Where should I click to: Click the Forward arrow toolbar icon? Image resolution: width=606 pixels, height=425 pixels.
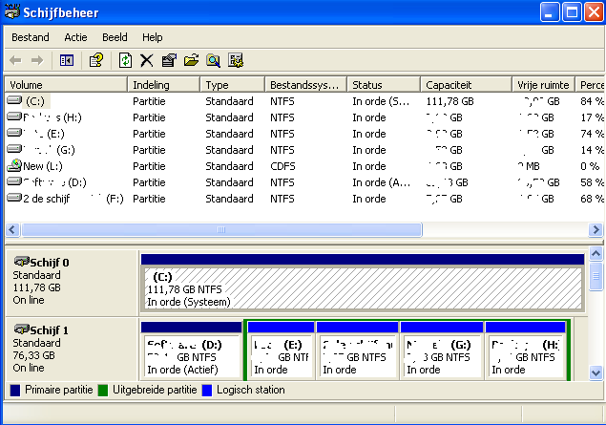pos(37,60)
